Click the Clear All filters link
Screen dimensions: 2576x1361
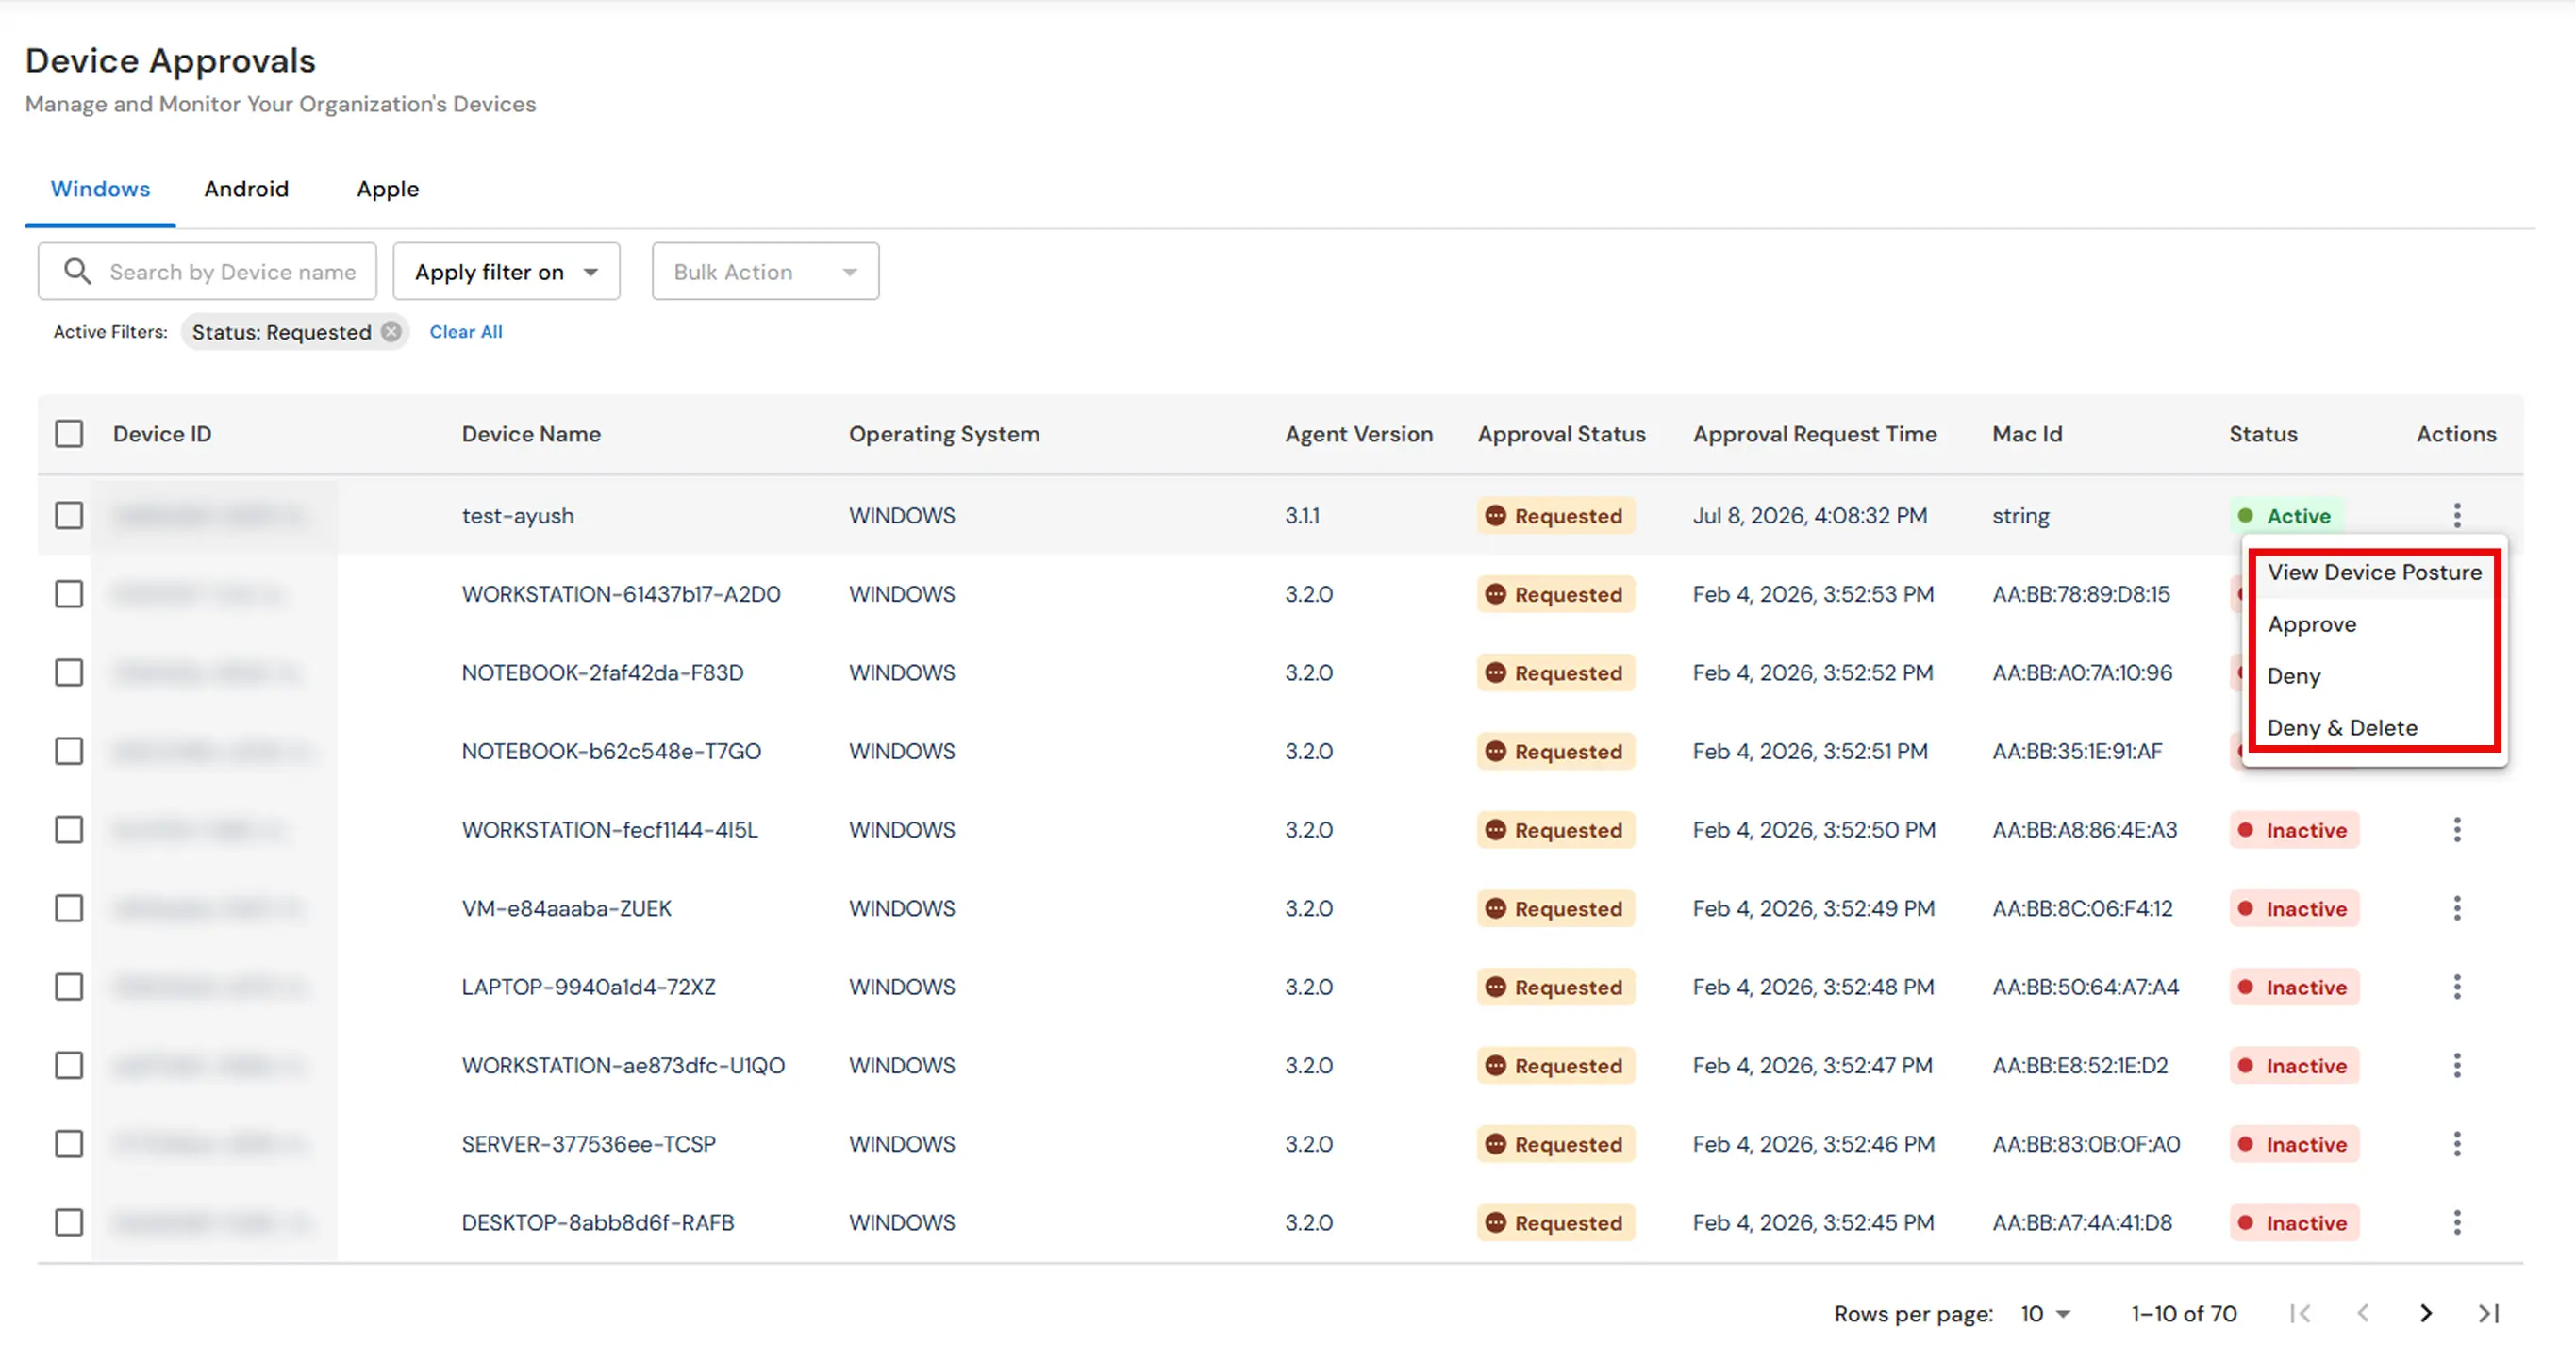click(x=466, y=331)
